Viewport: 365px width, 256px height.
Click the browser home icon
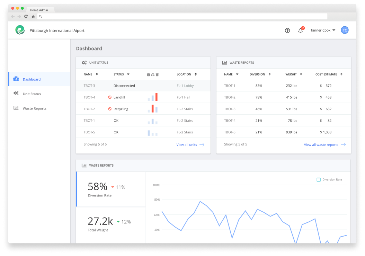33,17
